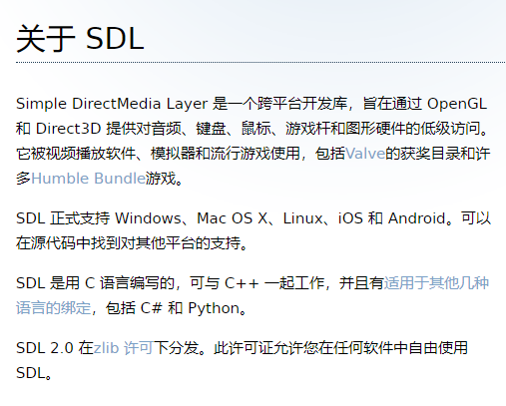Click on the word Python
The image size is (506, 406).
click(x=214, y=308)
